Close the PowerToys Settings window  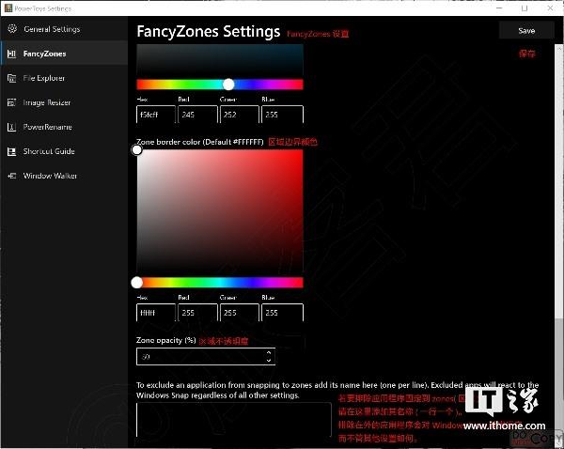tap(550, 8)
